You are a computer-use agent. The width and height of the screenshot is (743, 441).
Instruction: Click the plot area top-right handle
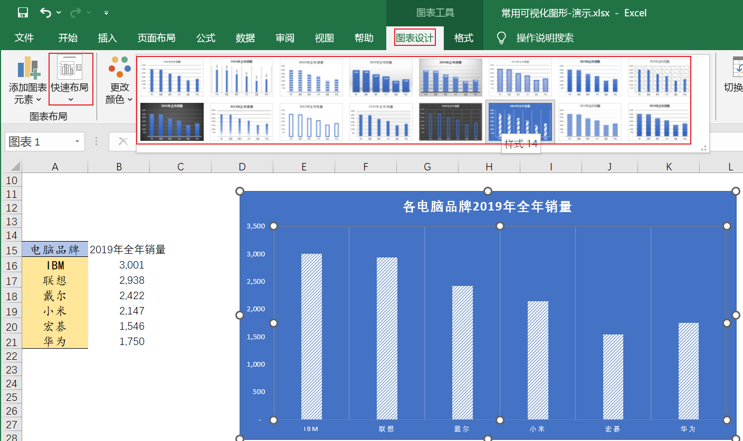(x=727, y=226)
